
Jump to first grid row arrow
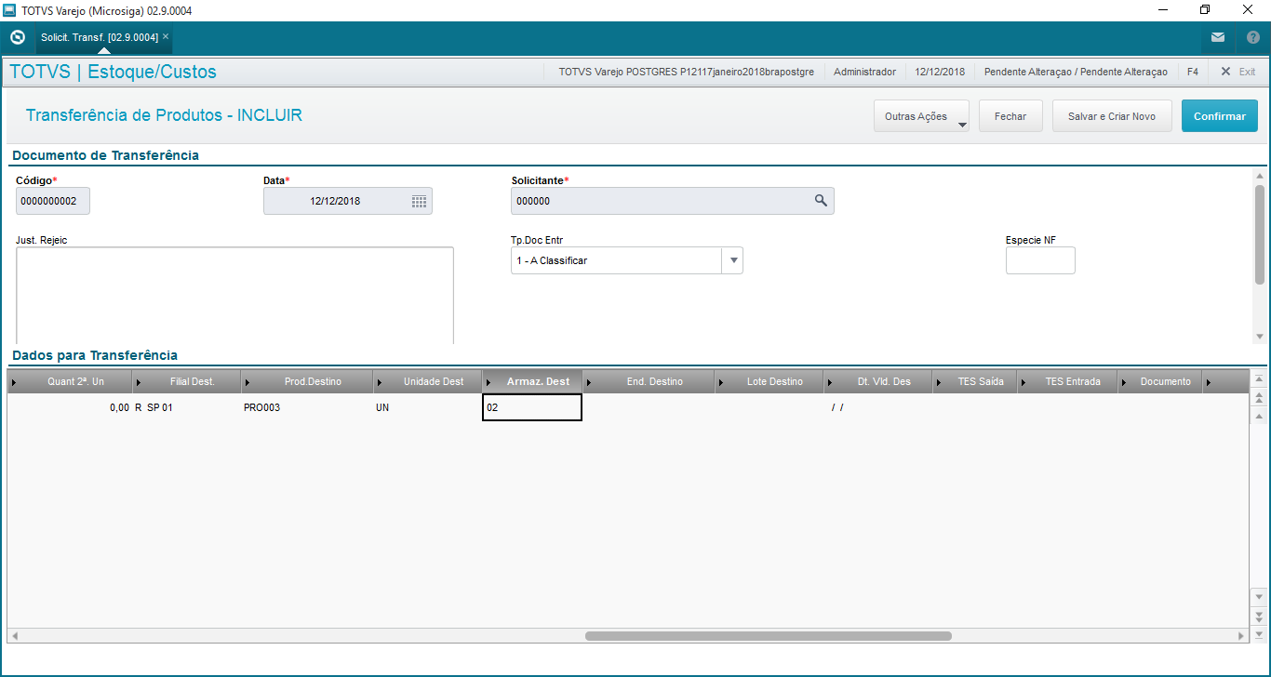pyautogui.click(x=1259, y=378)
